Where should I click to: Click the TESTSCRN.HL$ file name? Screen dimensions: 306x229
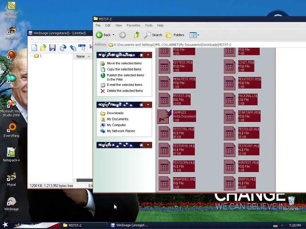click(184, 163)
